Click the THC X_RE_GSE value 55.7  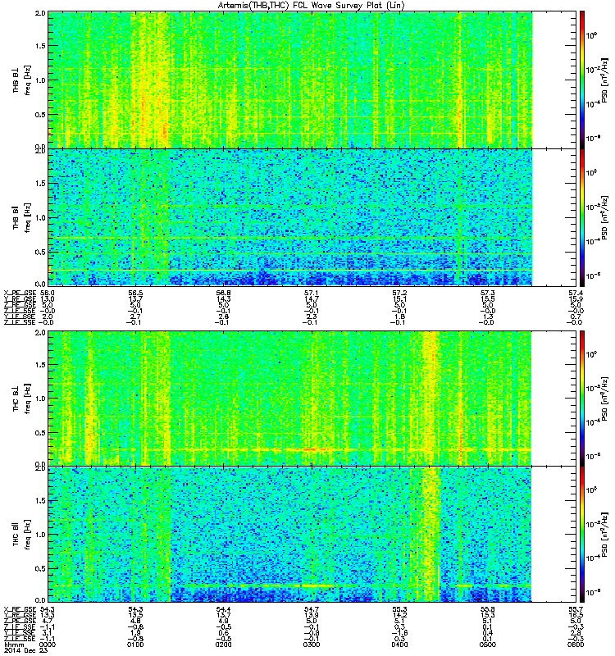point(576,609)
